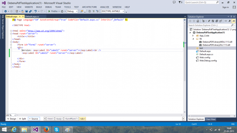Expand the App_Code folder node
This screenshot has width=237, height=133.
point(193,36)
